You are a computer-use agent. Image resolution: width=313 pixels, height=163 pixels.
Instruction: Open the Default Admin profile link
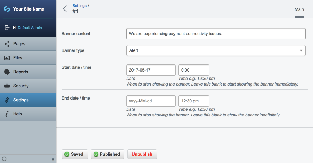30,28
